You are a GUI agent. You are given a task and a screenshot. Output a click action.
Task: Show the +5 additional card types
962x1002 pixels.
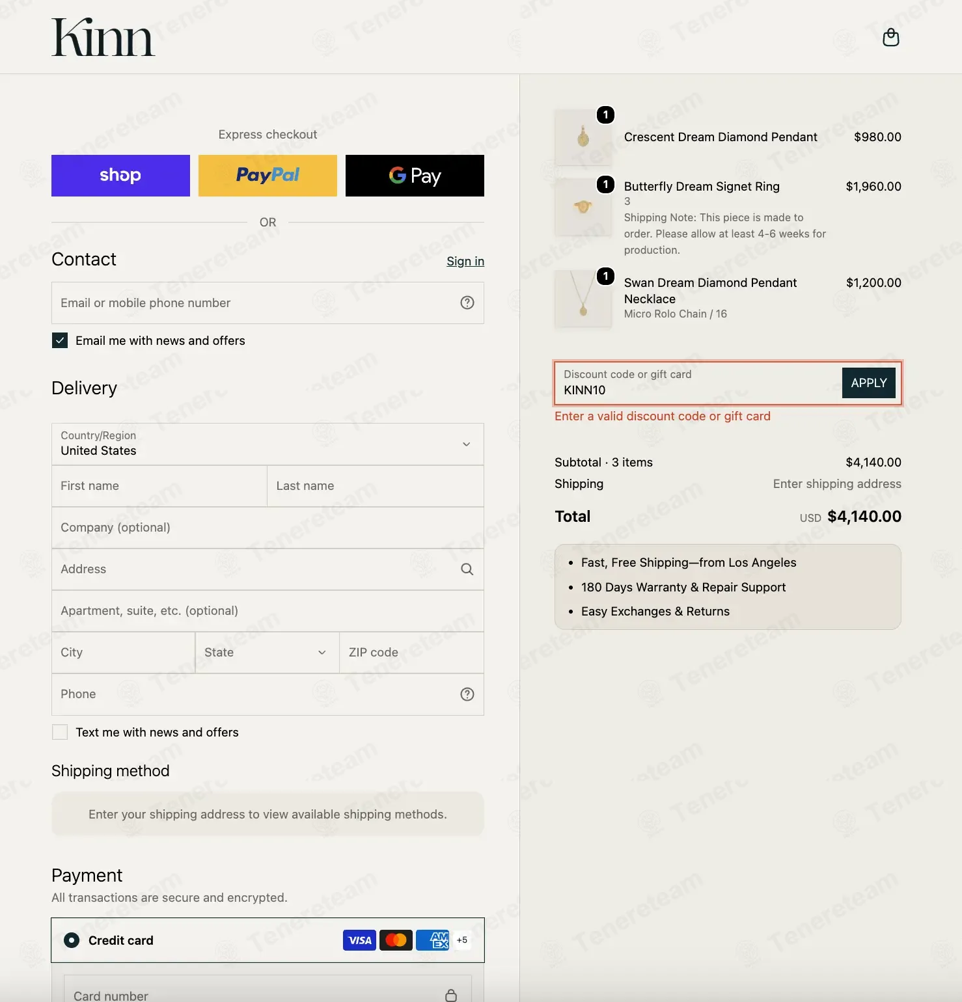click(x=462, y=940)
